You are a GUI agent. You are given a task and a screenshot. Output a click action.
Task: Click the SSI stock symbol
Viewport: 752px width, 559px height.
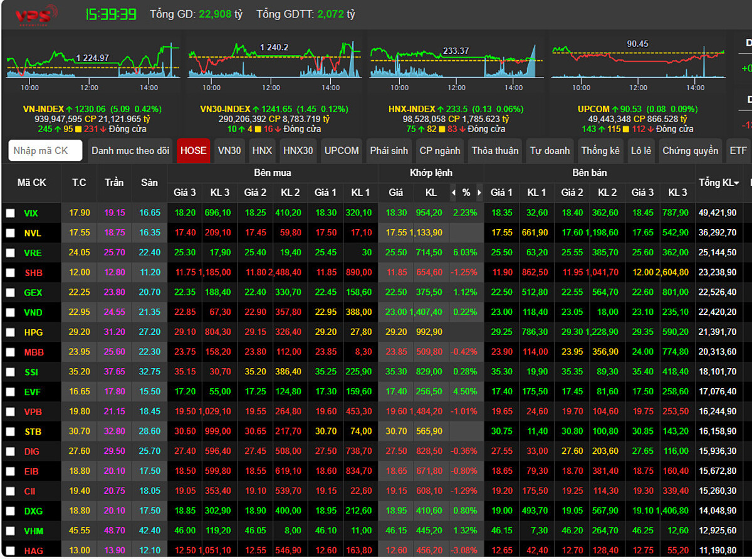[31, 372]
